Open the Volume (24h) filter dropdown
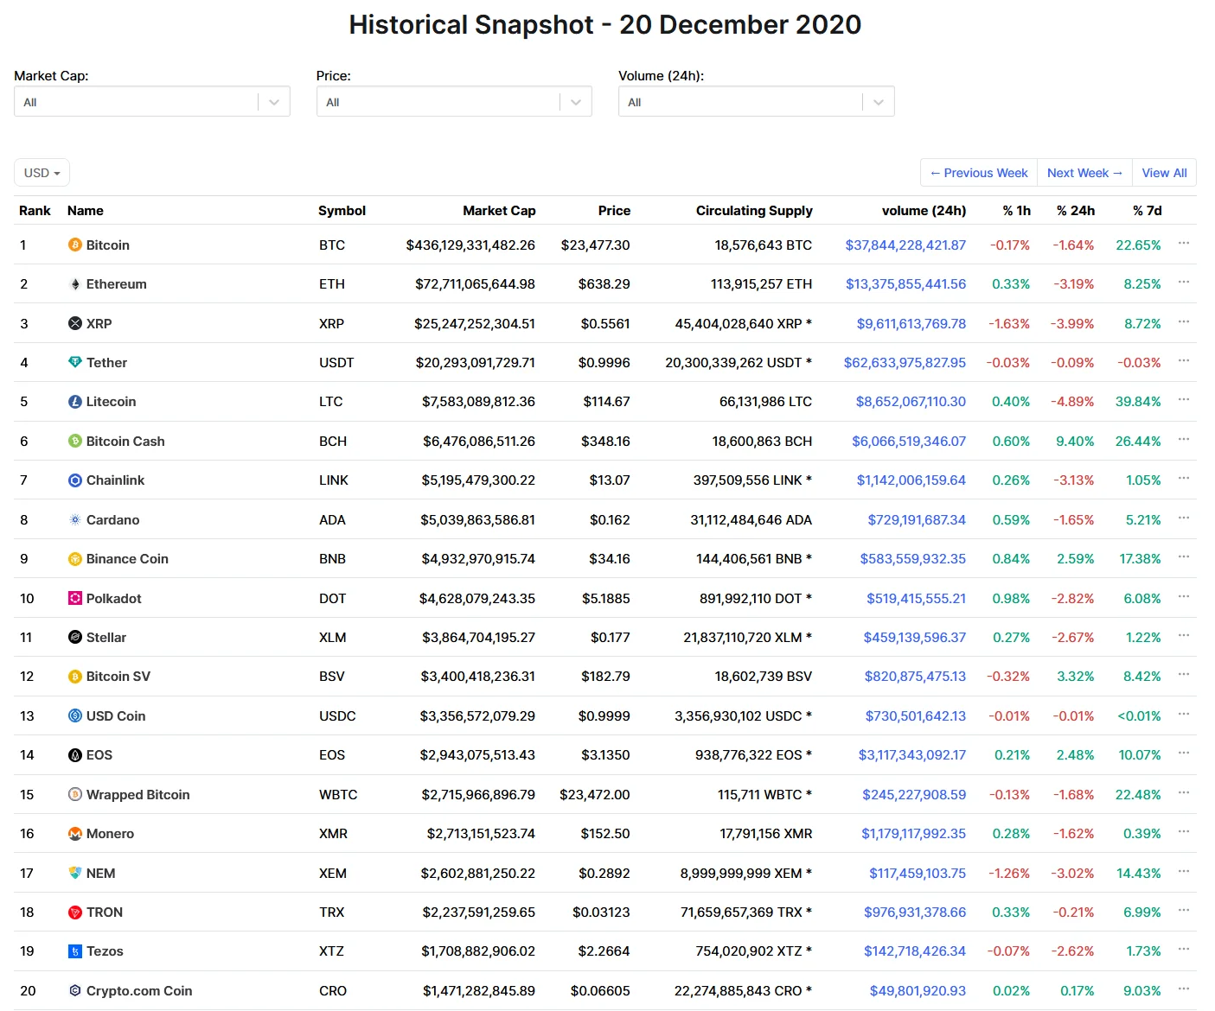This screenshot has width=1215, height=1011. (x=757, y=102)
